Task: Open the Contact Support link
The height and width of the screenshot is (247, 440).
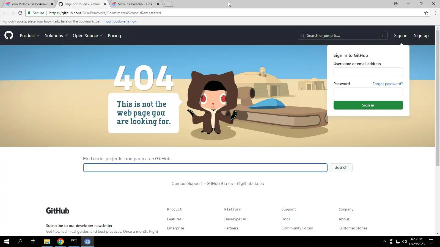Action: [x=187, y=184]
